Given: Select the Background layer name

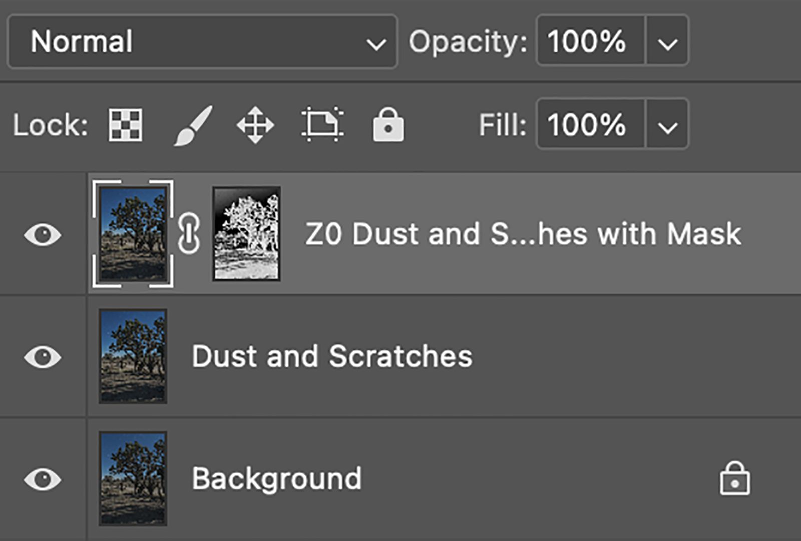Looking at the screenshot, I should pyautogui.click(x=277, y=479).
